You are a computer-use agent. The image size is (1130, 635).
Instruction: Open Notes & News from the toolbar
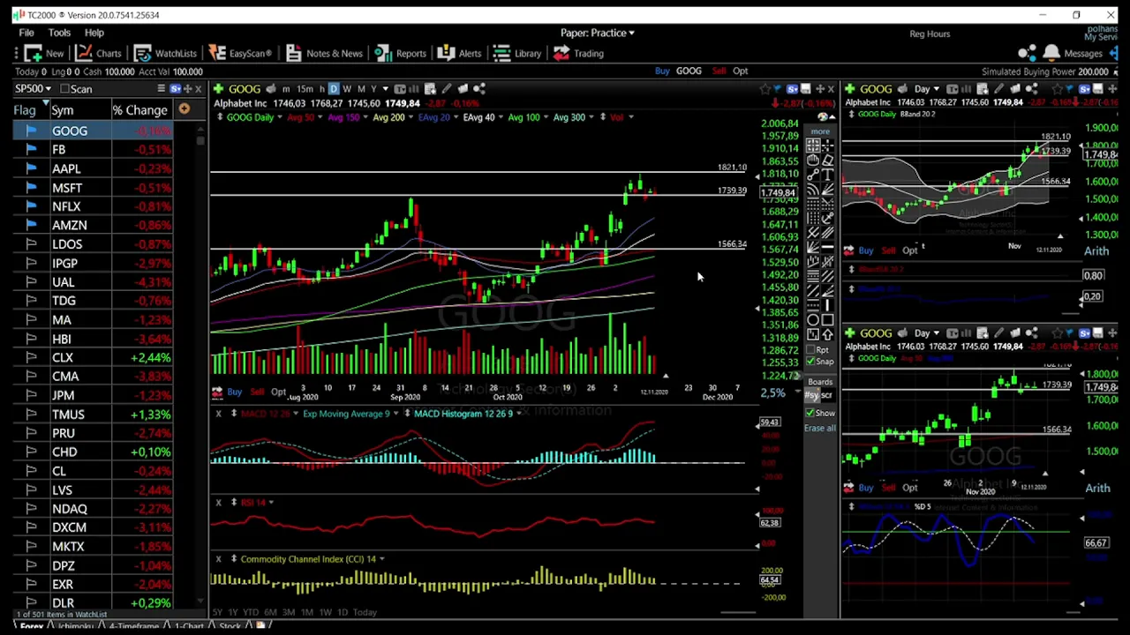tap(324, 53)
